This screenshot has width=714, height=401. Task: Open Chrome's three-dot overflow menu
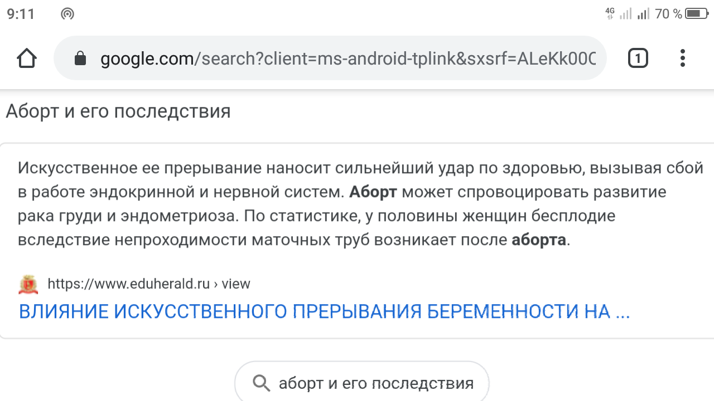(x=683, y=58)
